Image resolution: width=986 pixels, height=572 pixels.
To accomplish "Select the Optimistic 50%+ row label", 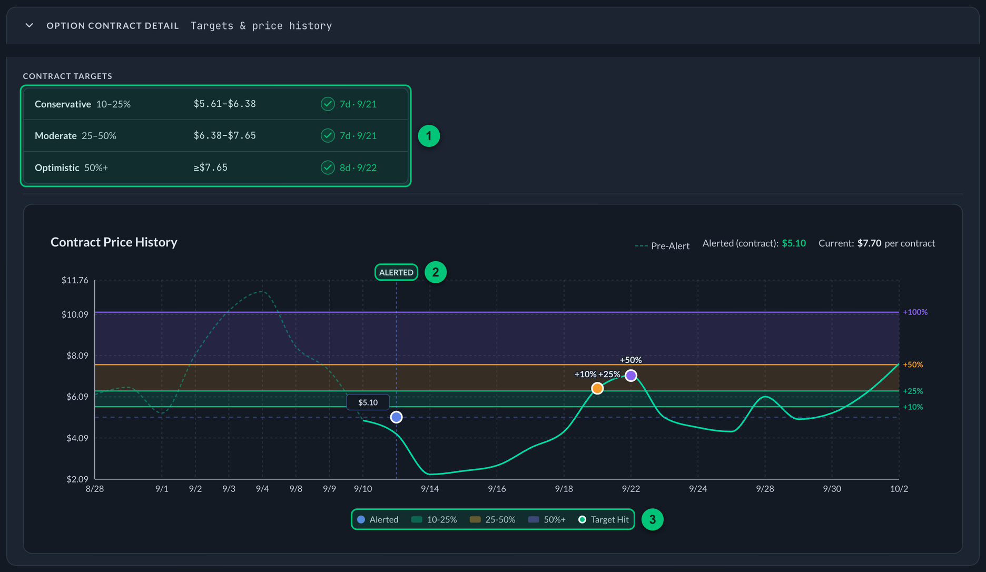I will pos(71,167).
